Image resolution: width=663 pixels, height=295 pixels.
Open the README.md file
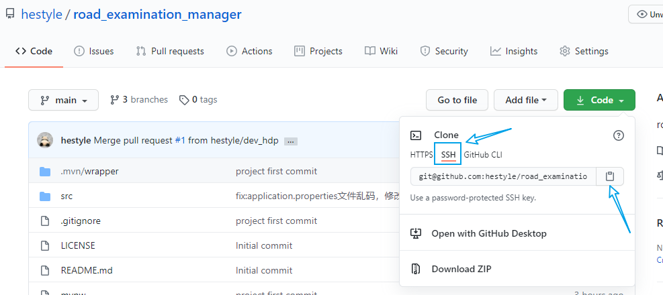click(x=87, y=270)
